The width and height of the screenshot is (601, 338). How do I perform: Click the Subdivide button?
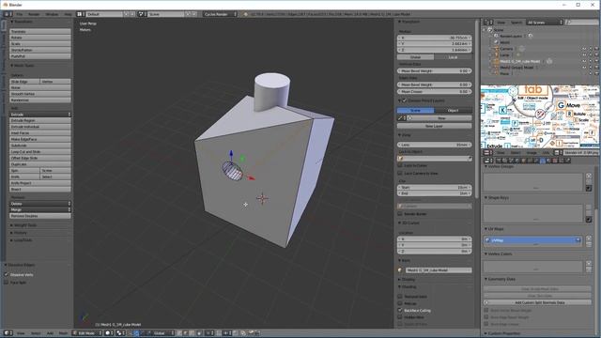40,146
